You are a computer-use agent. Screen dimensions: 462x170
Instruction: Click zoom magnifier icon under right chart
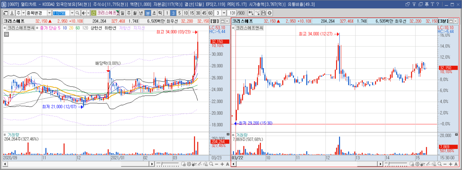tap(440, 164)
